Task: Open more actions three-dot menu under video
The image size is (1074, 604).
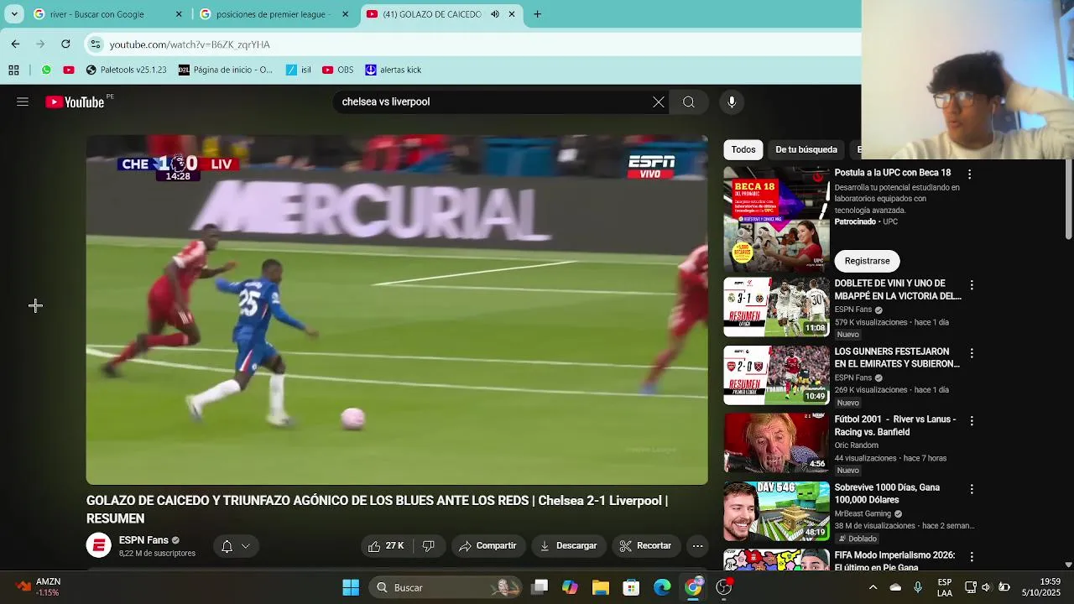Action: pyautogui.click(x=697, y=546)
